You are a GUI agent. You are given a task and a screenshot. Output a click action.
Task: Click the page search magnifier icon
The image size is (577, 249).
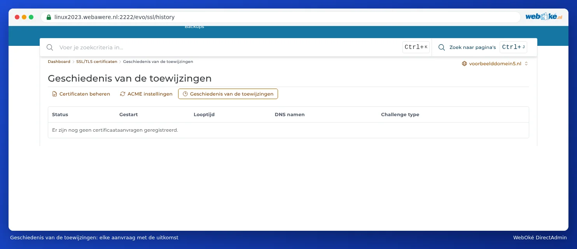pyautogui.click(x=441, y=47)
